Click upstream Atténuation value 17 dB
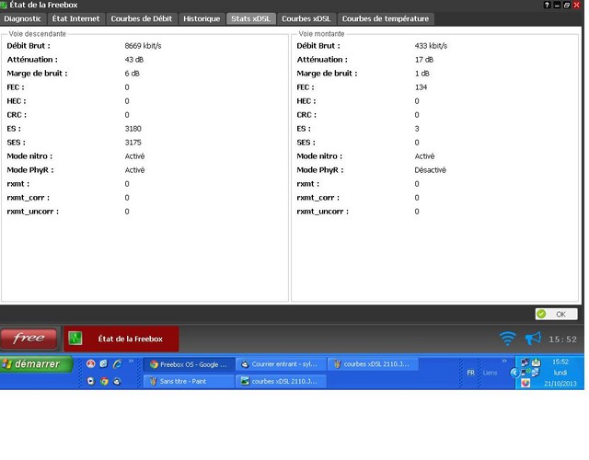 [424, 60]
